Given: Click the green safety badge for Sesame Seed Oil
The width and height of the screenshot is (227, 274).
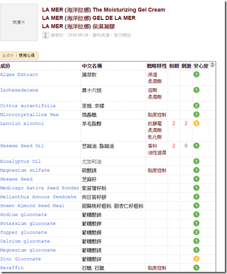Looking at the screenshot, I should (x=196, y=146).
